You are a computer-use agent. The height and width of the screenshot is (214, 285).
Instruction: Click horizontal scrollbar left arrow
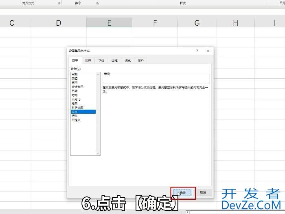(x=187, y=212)
